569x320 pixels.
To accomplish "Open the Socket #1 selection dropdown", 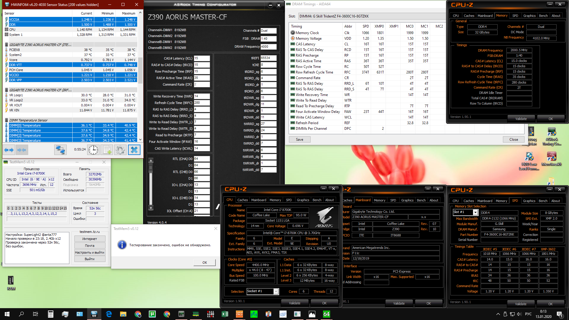I will click(276, 291).
